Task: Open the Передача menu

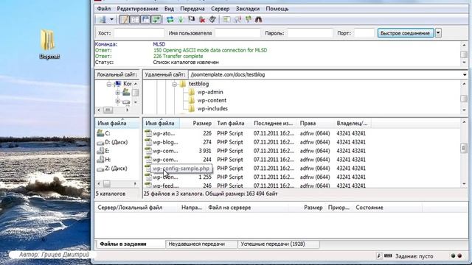Action: coord(192,9)
